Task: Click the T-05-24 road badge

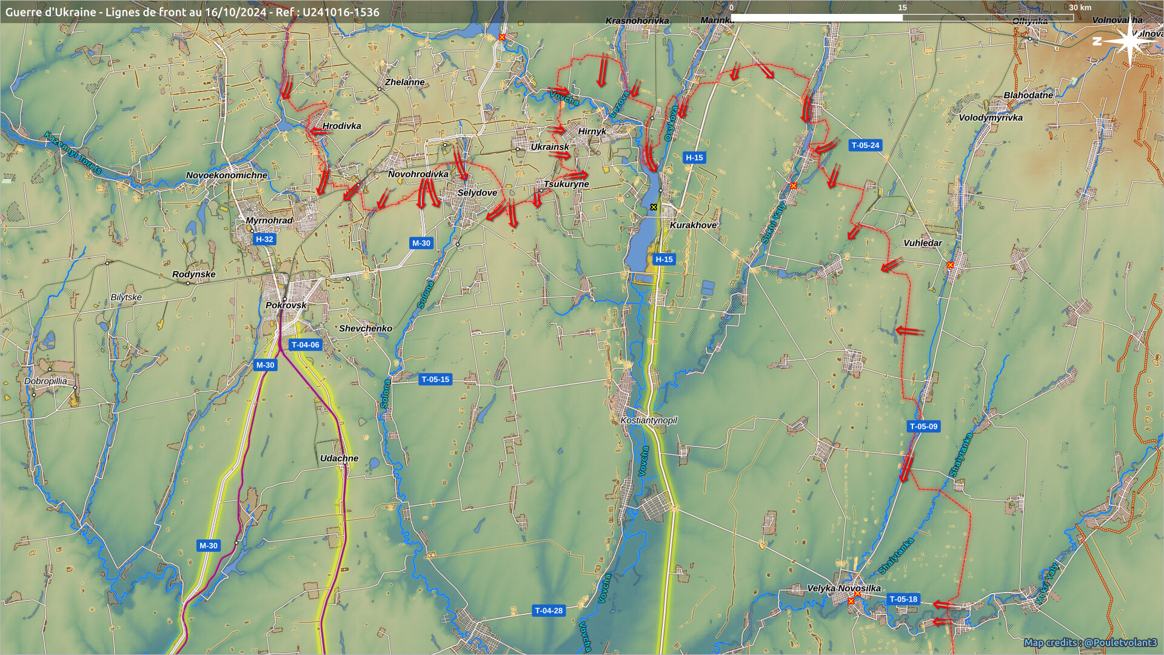Action: [x=865, y=146]
